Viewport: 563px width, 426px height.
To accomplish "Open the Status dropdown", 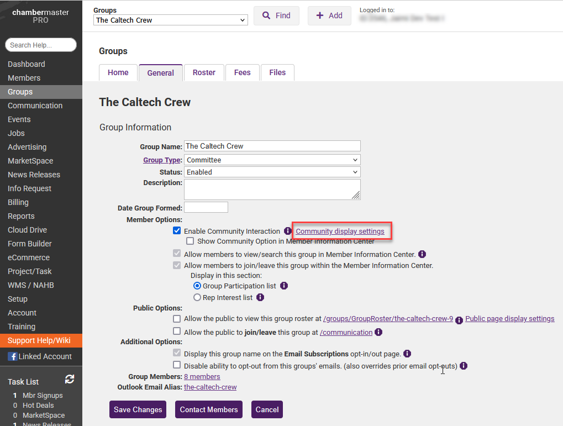I will [x=272, y=172].
